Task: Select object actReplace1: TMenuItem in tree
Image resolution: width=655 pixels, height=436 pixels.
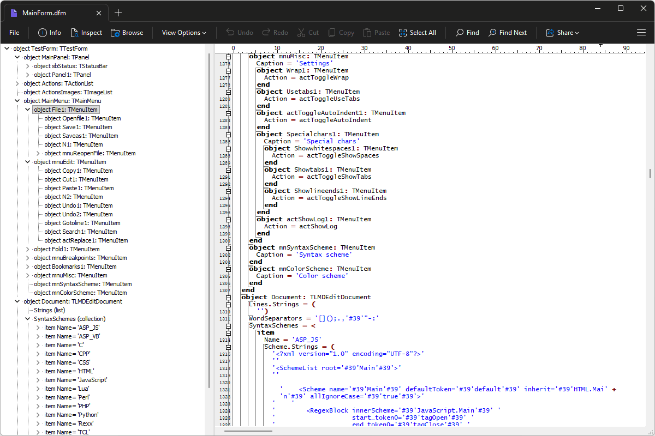Action: pyautogui.click(x=86, y=240)
